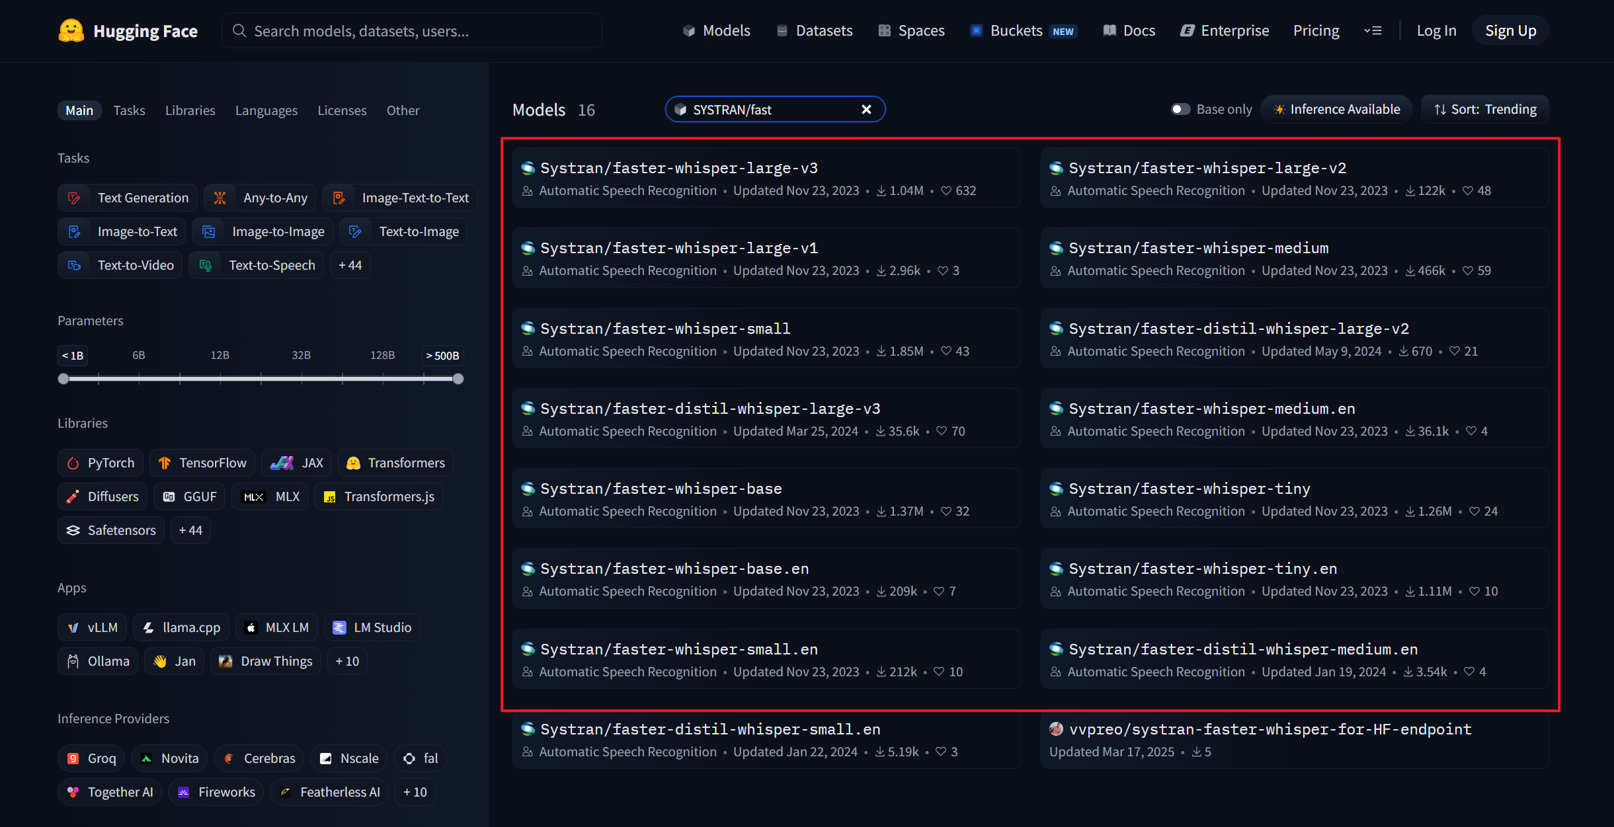Viewport: 1614px width, 827px height.
Task: Toggle the Transformers library filter
Action: pyautogui.click(x=395, y=463)
